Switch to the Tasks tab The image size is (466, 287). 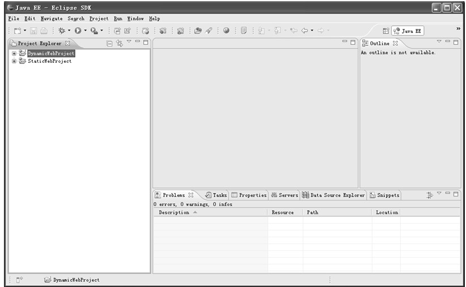pyautogui.click(x=216, y=195)
